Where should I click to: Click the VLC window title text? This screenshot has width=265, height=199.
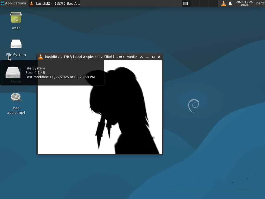pyautogui.click(x=91, y=57)
